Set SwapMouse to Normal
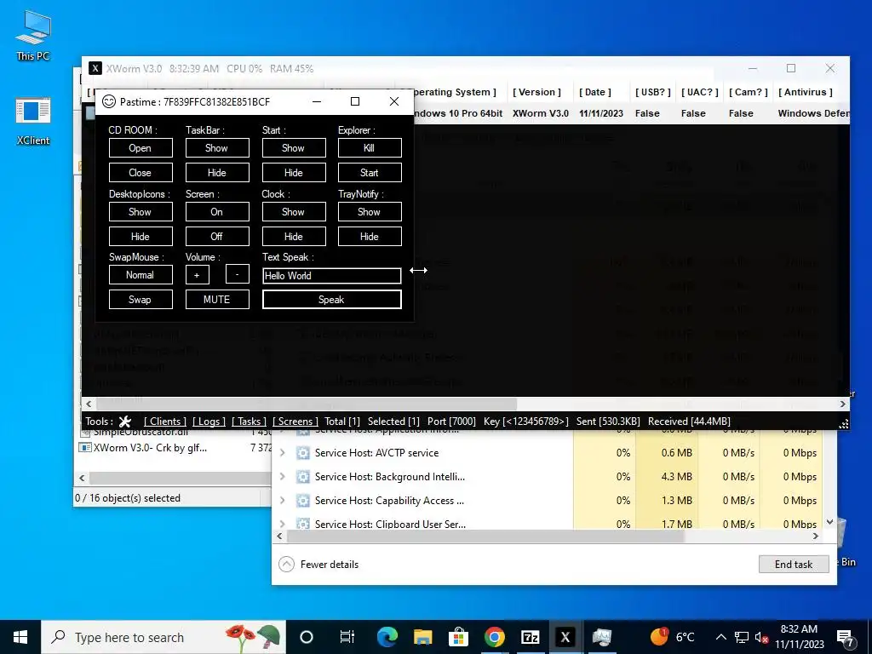The height and width of the screenshot is (654, 872). click(x=141, y=275)
